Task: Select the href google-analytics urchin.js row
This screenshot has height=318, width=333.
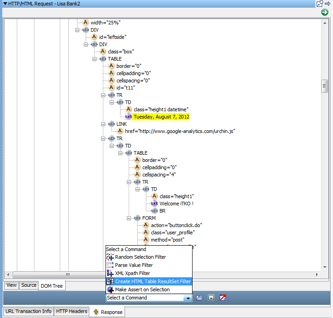Action: (180, 131)
